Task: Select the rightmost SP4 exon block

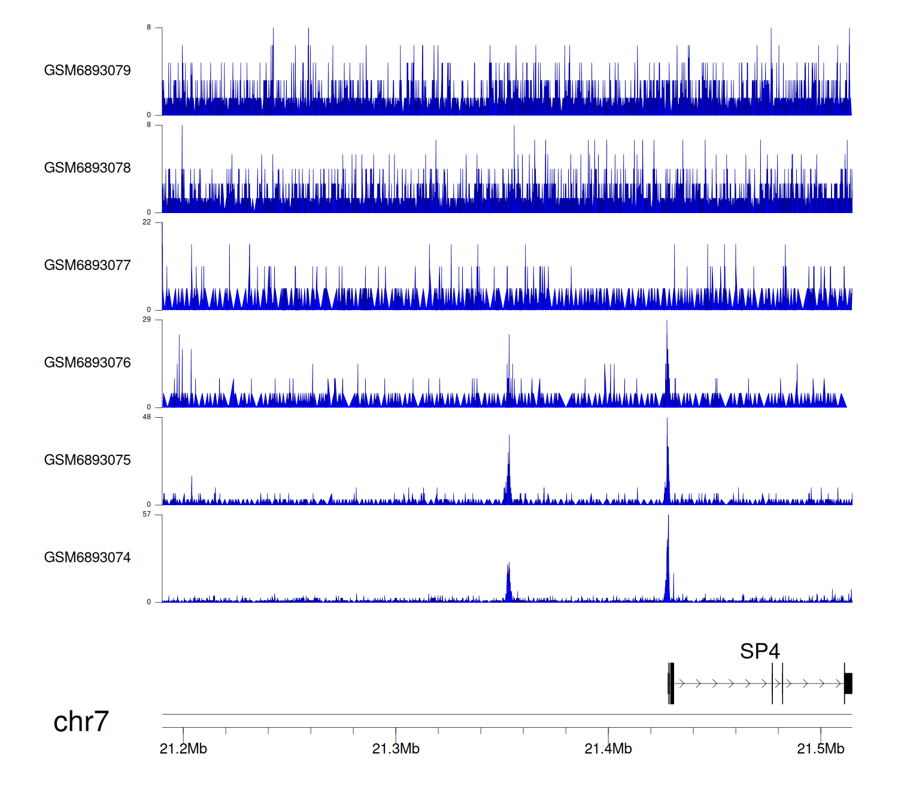Action: pyautogui.click(x=848, y=683)
